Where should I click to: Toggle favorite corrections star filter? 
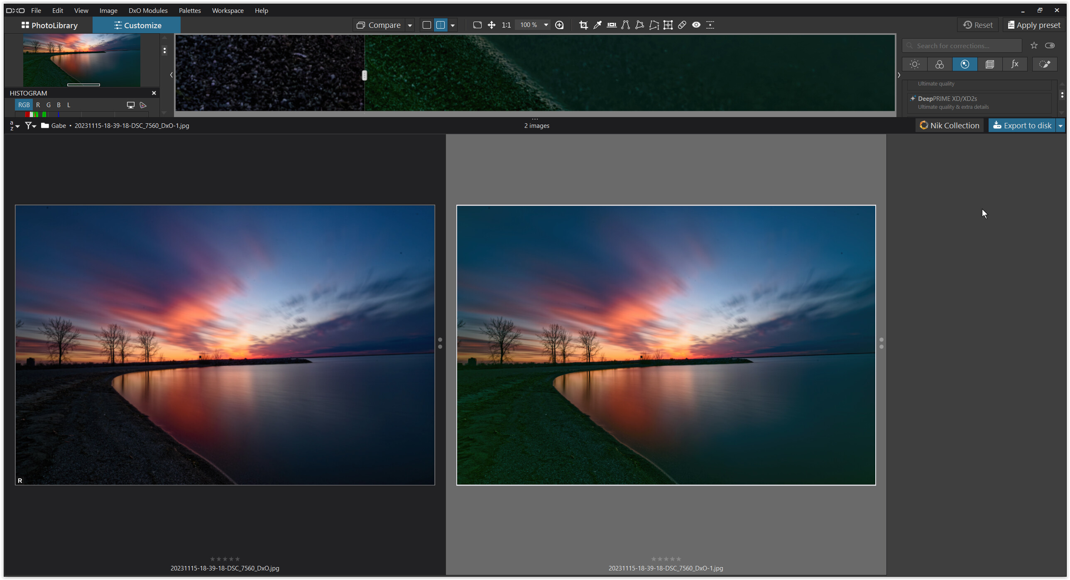1034,46
